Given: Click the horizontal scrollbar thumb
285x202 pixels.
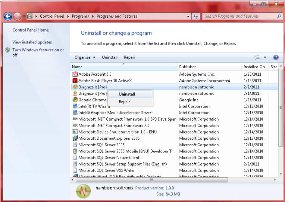Looking at the screenshot, I should pos(152,180).
